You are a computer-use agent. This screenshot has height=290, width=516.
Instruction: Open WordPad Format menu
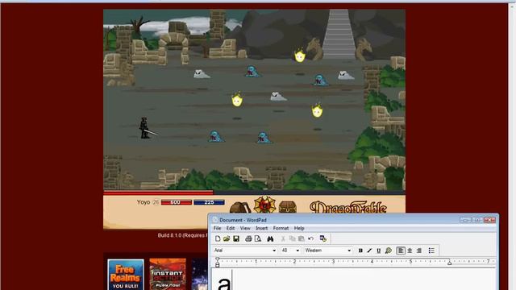pyautogui.click(x=281, y=228)
